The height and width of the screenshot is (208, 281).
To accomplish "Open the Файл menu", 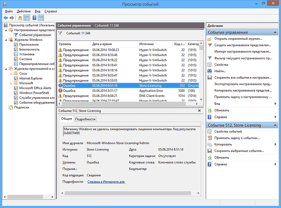I will pyautogui.click(x=9, y=11).
